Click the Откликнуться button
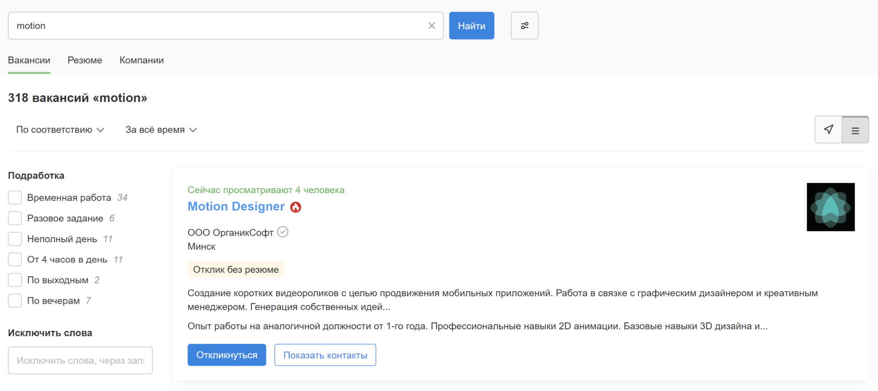The height and width of the screenshot is (391, 878). (x=227, y=355)
